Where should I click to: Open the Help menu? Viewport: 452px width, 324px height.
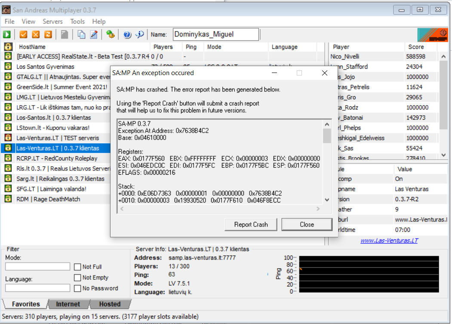[99, 21]
